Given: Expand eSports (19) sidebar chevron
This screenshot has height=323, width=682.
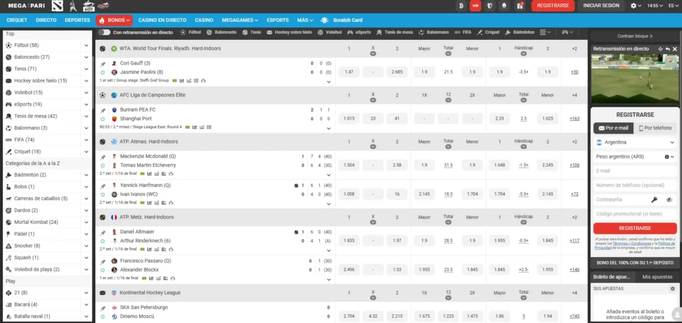Looking at the screenshot, I should click(87, 104).
